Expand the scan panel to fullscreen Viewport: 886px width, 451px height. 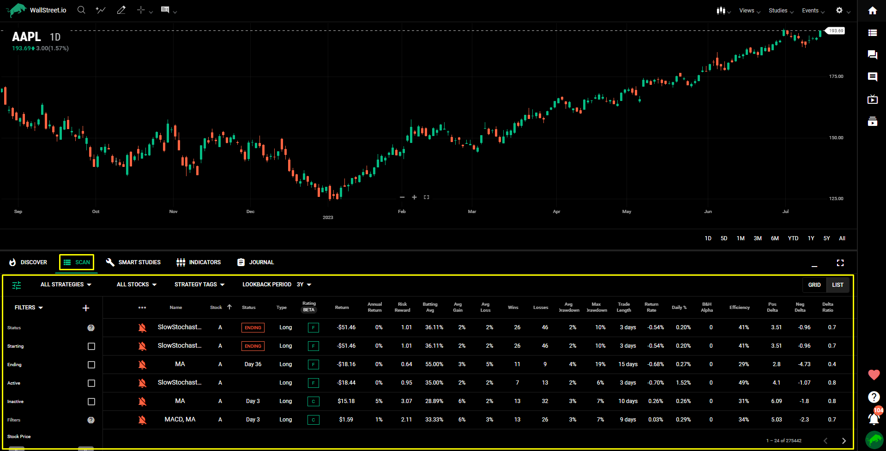click(x=840, y=263)
